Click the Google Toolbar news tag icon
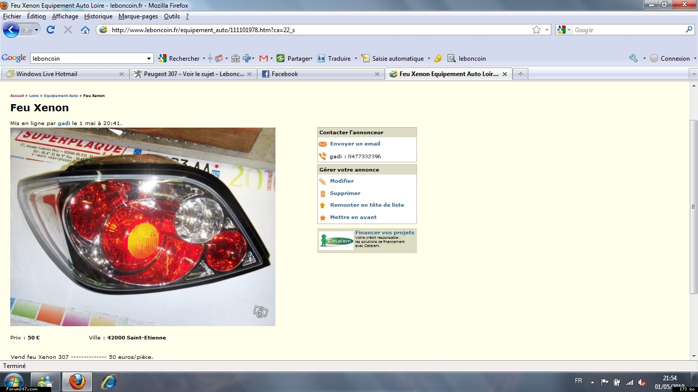The width and height of the screenshot is (698, 392). coord(219,59)
